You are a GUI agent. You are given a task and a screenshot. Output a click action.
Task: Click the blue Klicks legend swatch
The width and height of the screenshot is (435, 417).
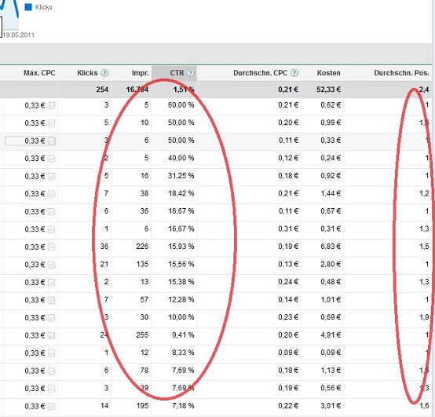tap(28, 7)
